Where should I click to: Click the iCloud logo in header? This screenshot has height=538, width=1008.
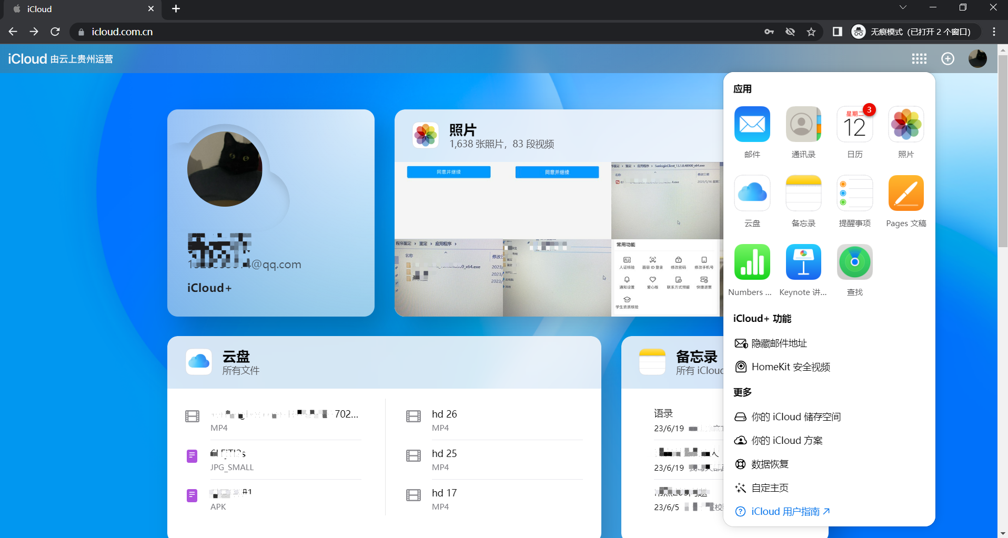[x=27, y=59]
